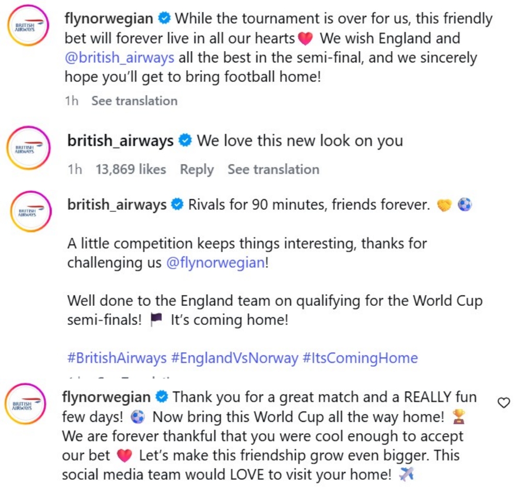516x491 pixels.
Task: Open avatar beside 'Rivals for 90 minutes' comment
Action: click(x=31, y=211)
